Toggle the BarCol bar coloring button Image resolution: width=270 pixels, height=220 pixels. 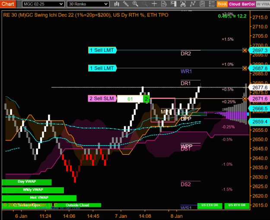tap(248, 4)
